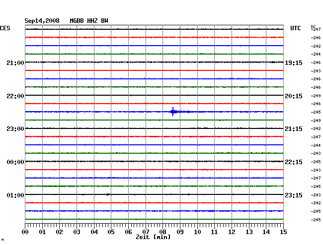
Task: Select the 20:15 UTC time label
Action: pos(294,96)
